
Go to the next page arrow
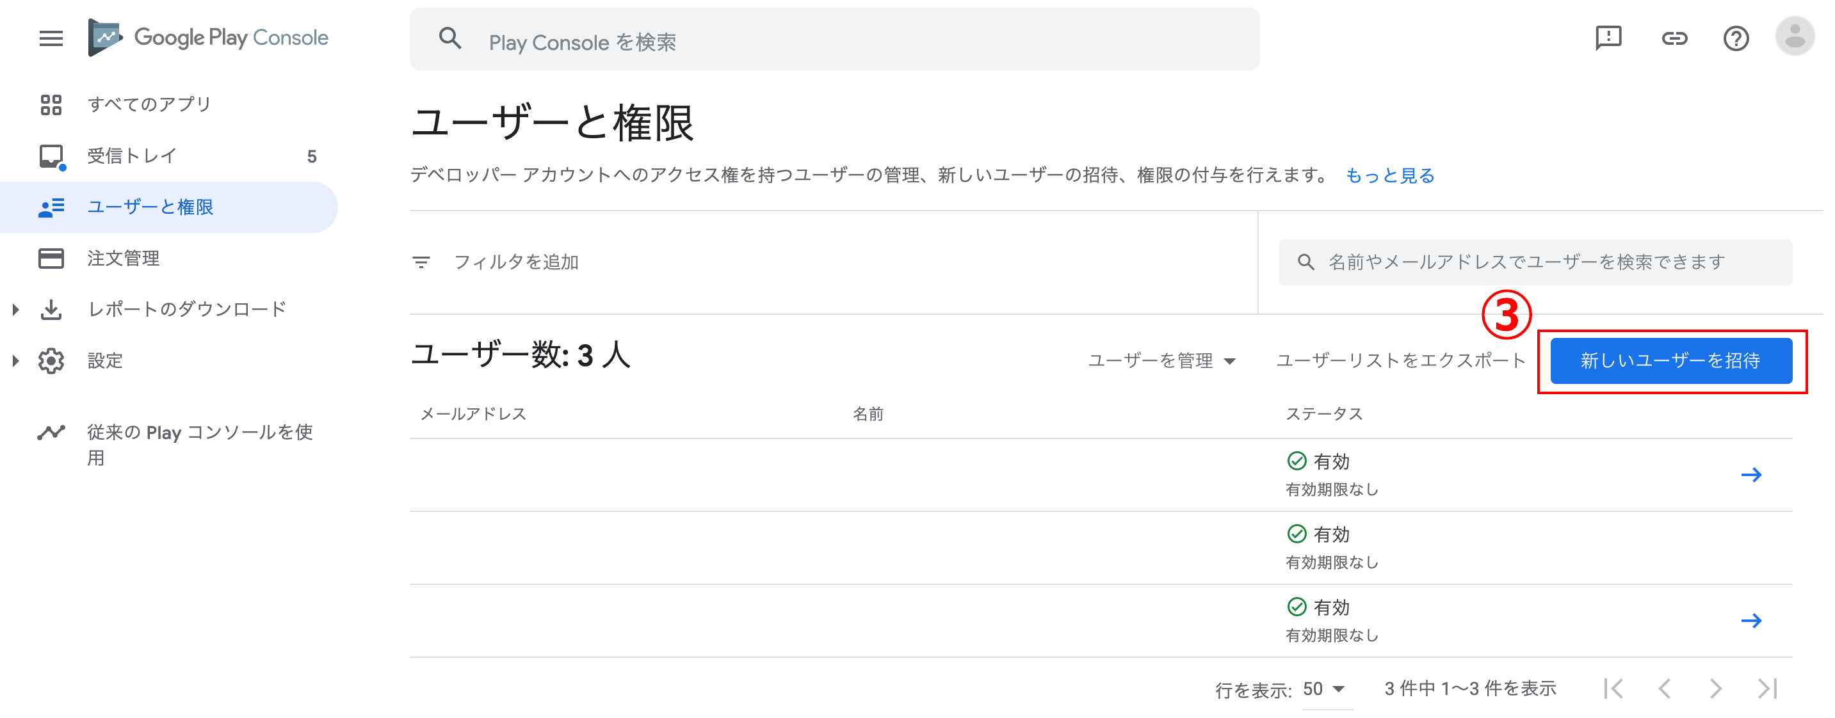1715,688
